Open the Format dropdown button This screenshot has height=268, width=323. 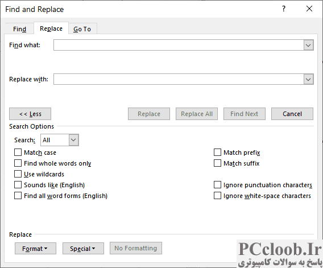[x=35, y=249]
